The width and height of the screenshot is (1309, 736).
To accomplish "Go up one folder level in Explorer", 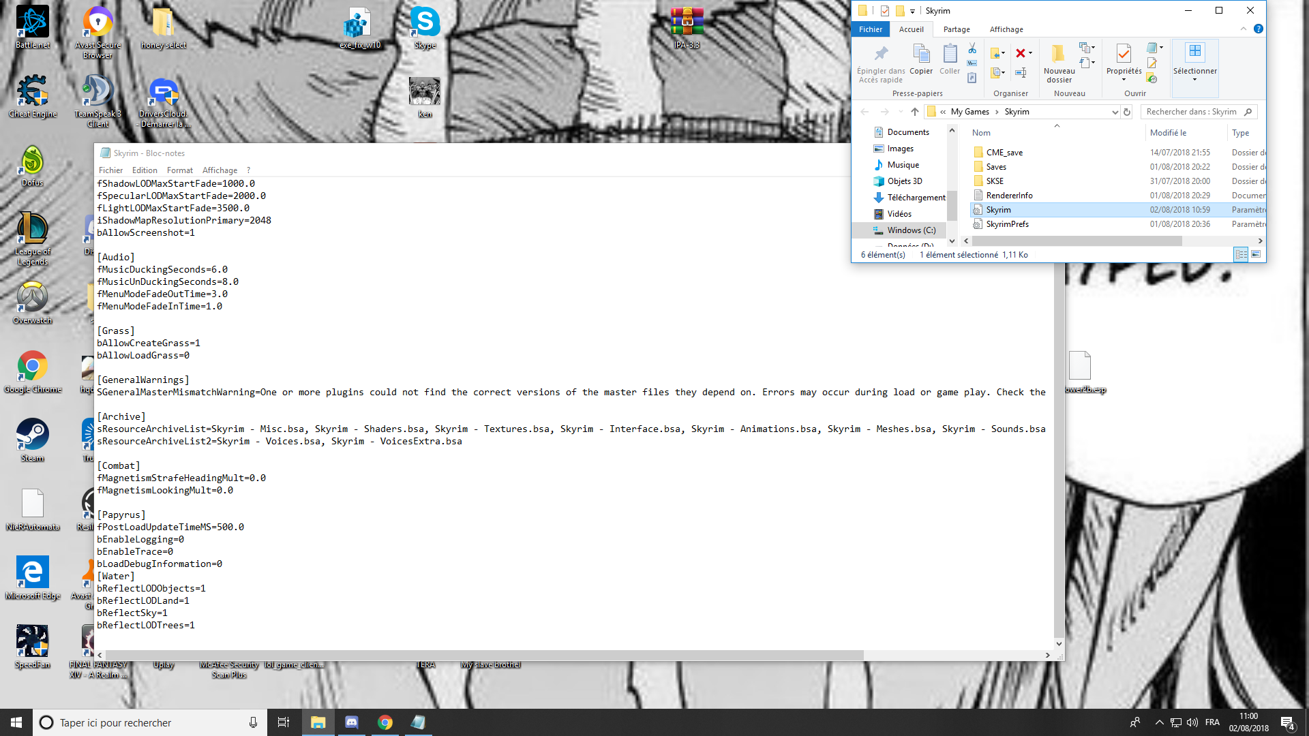I will (x=915, y=112).
